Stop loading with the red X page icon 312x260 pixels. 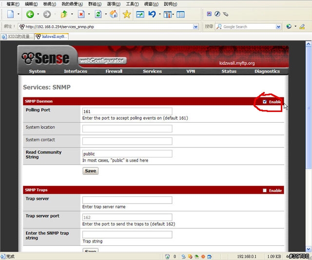(x=81, y=14)
